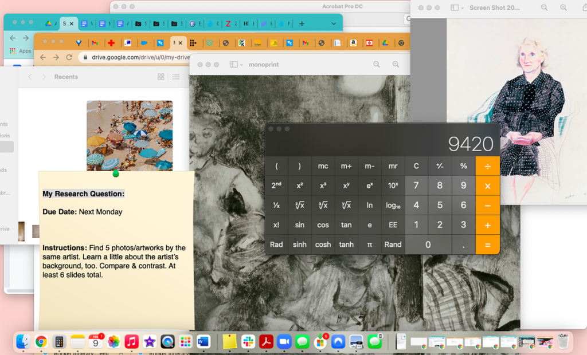The height and width of the screenshot is (355, 587).
Task: Open QuickTime Player in the Dock
Action: click(167, 341)
